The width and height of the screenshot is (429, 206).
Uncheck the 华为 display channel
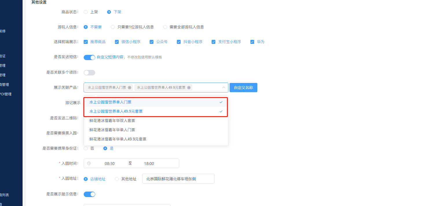(x=252, y=42)
